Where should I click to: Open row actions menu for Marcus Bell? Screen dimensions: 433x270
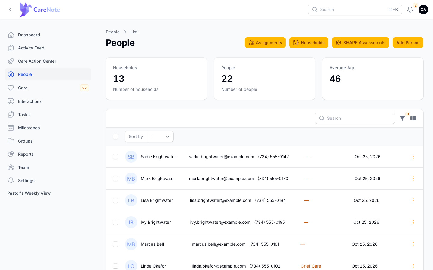point(413,244)
